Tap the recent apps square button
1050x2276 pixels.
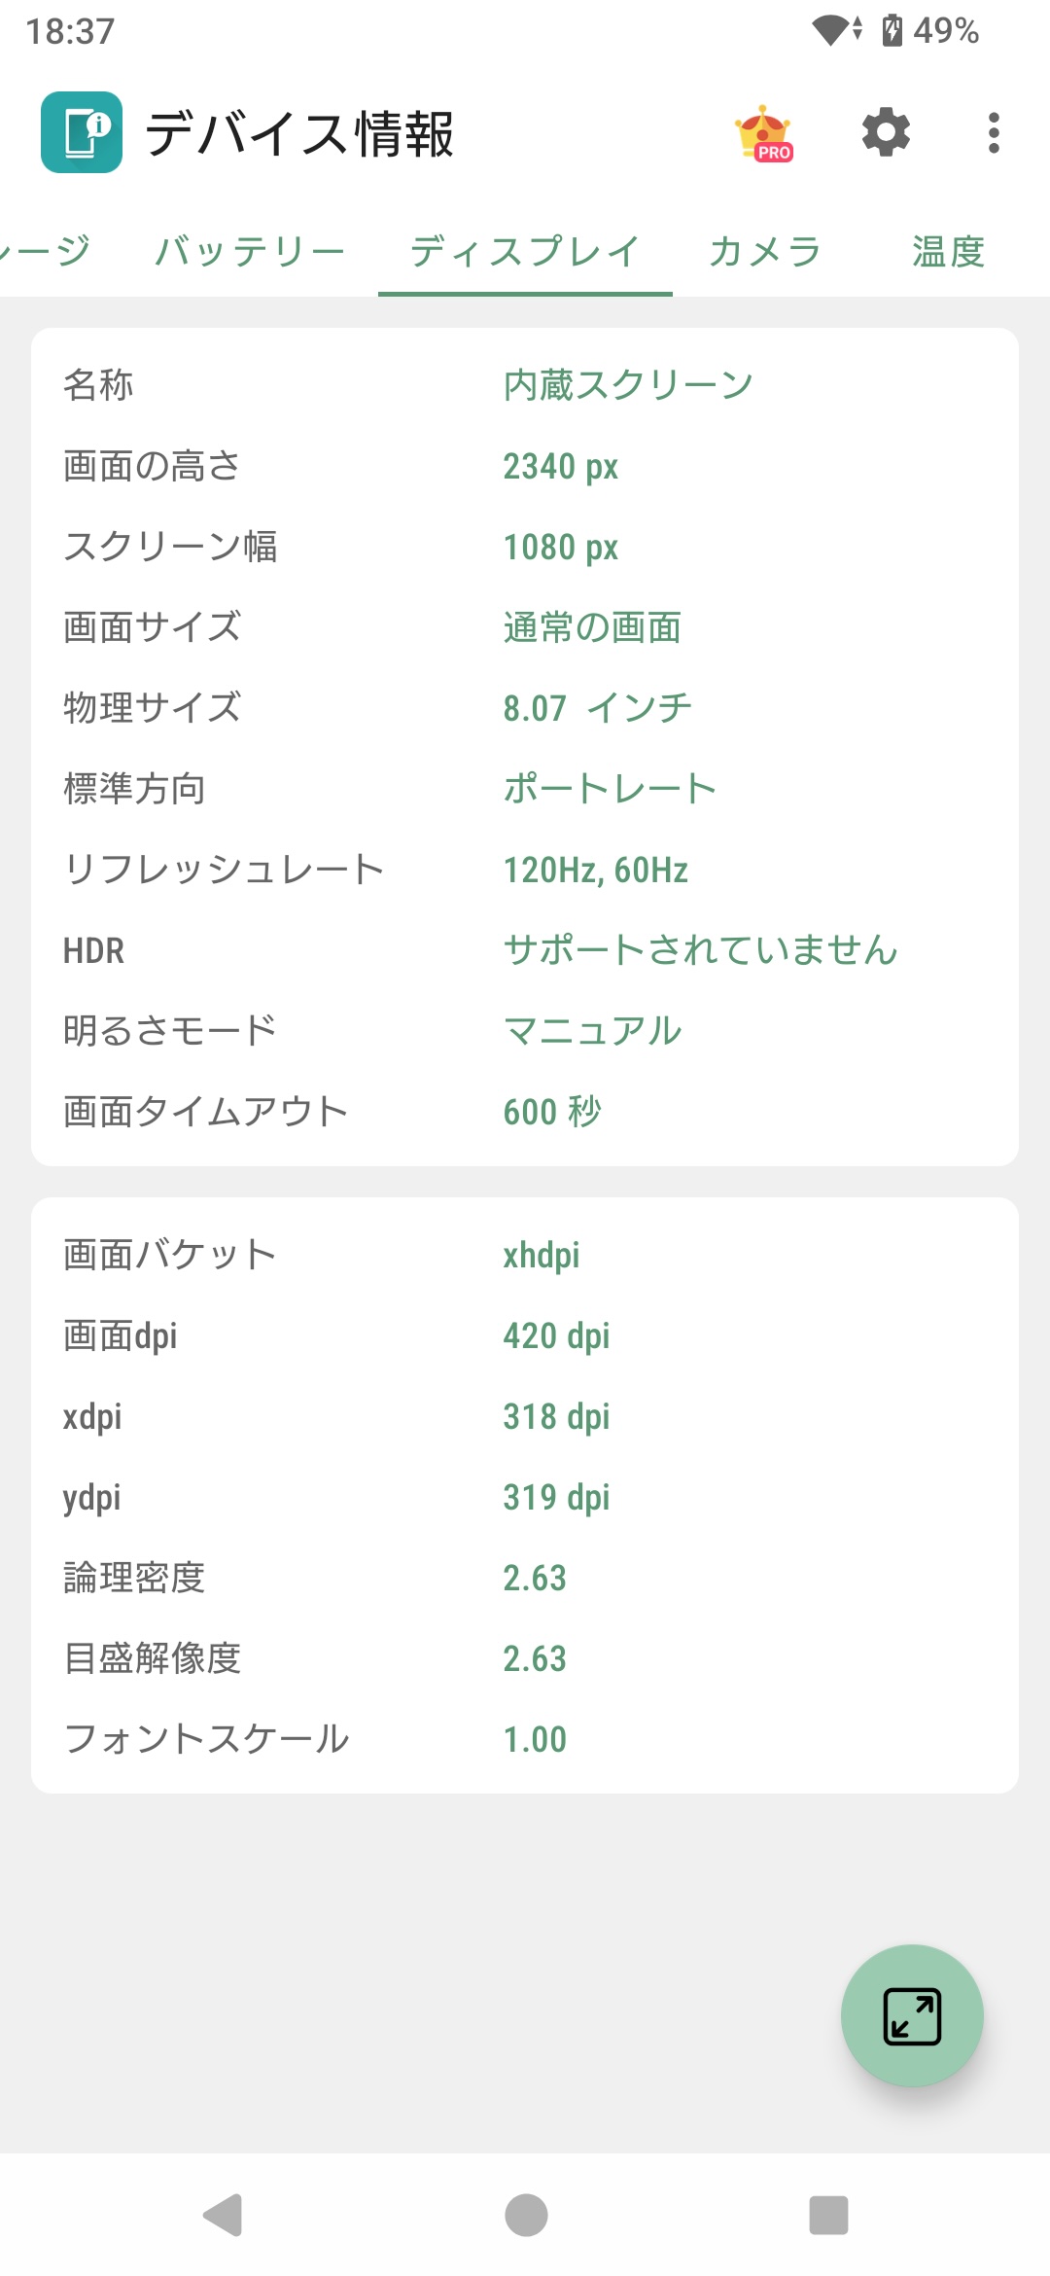tap(828, 2215)
